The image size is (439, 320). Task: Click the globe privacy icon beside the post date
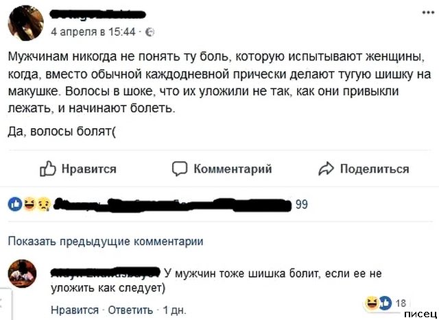pos(150,32)
